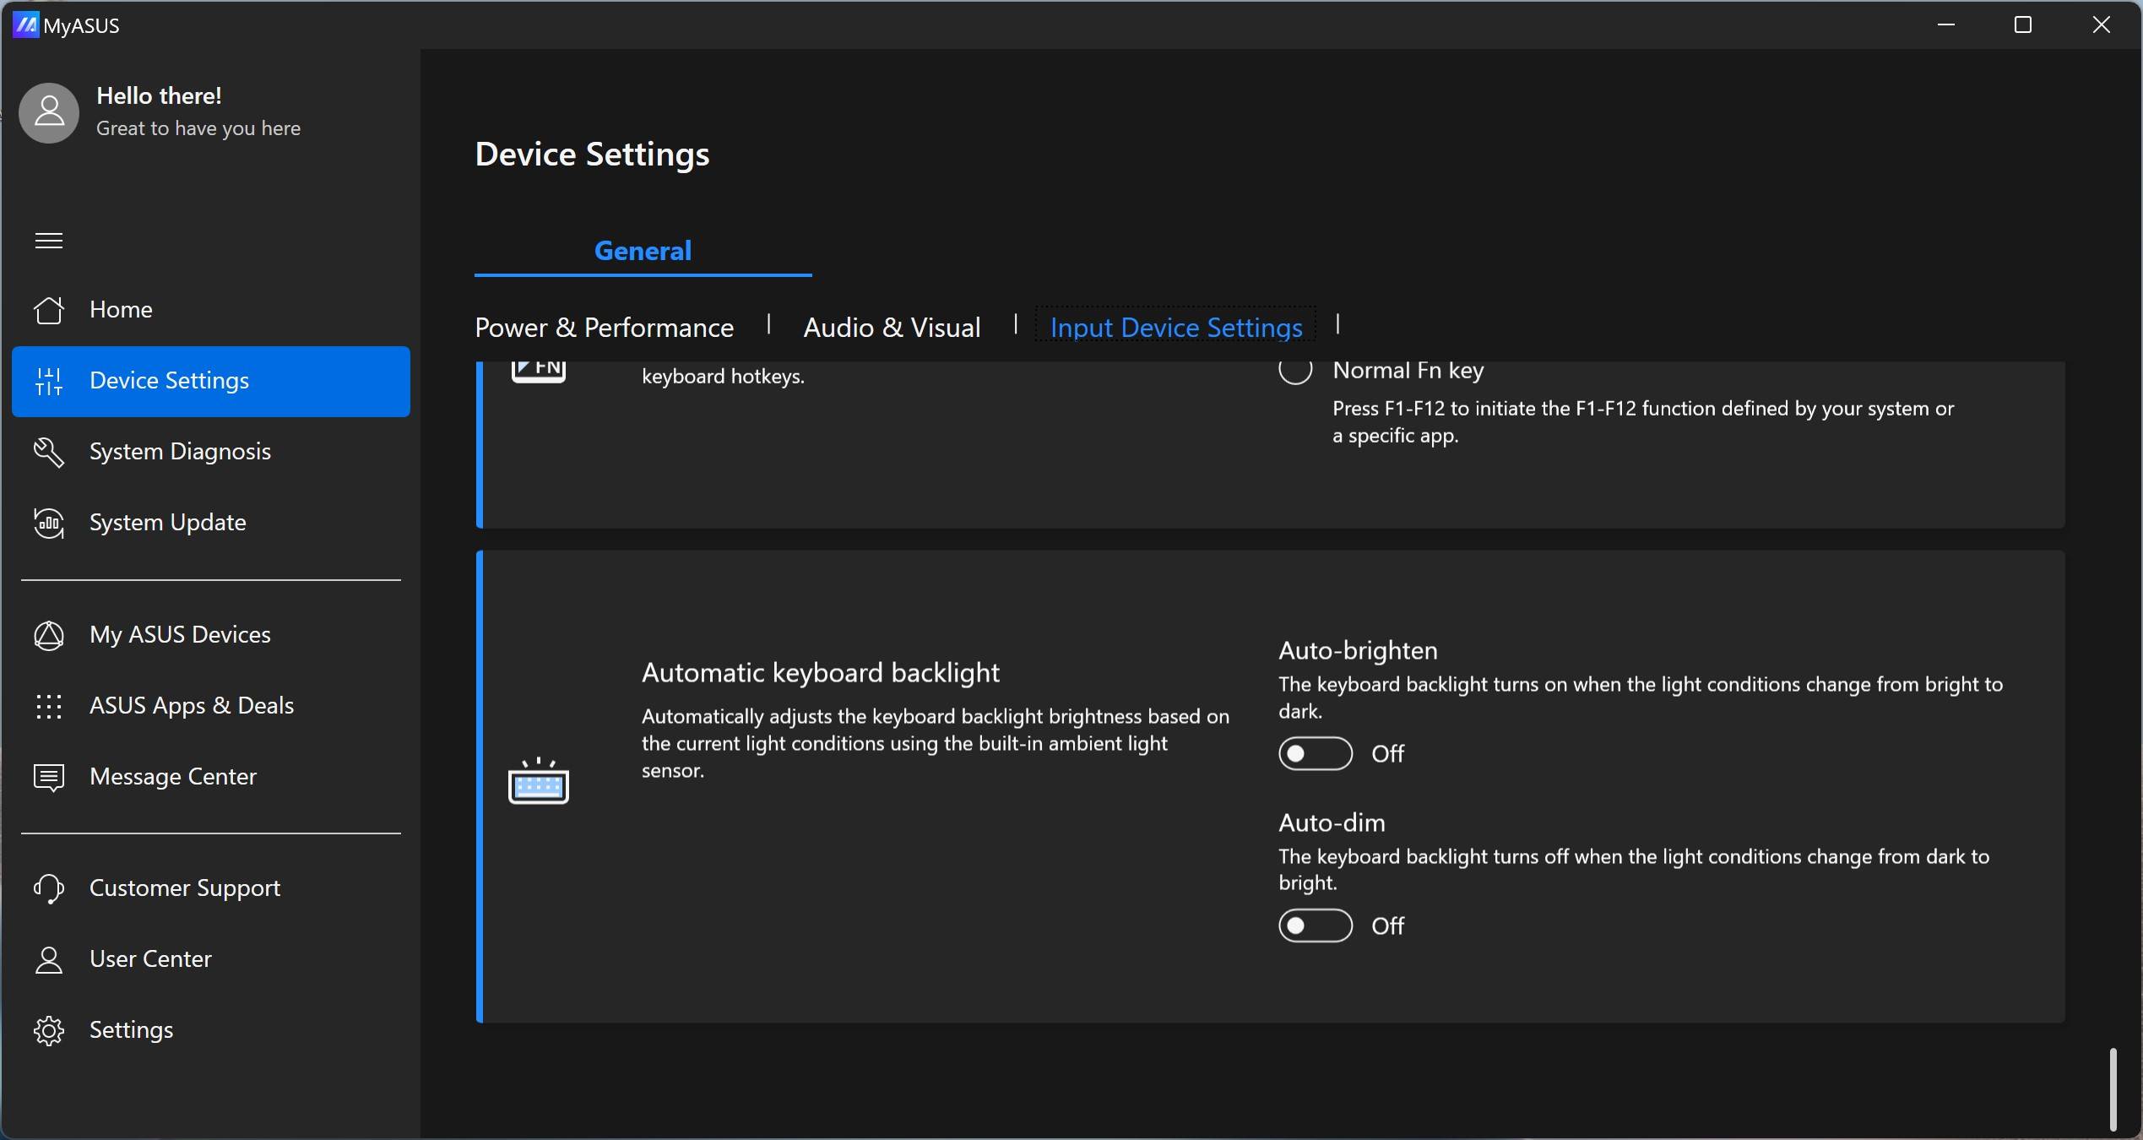Viewport: 2143px width, 1140px height.
Task: Click My ASUS Devices triangle icon
Action: pos(49,635)
